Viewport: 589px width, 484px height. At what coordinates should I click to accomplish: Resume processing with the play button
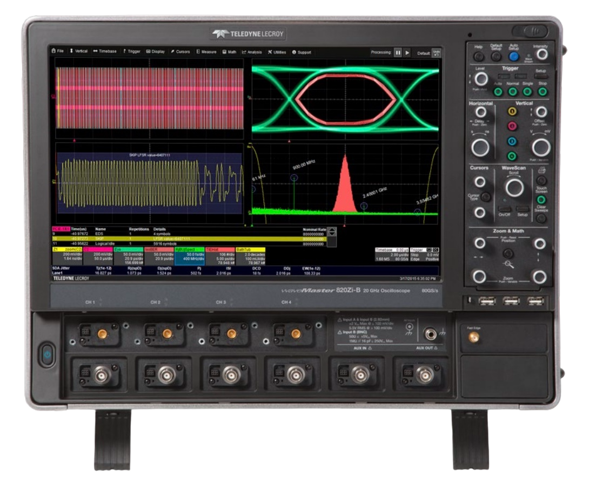coord(407,53)
